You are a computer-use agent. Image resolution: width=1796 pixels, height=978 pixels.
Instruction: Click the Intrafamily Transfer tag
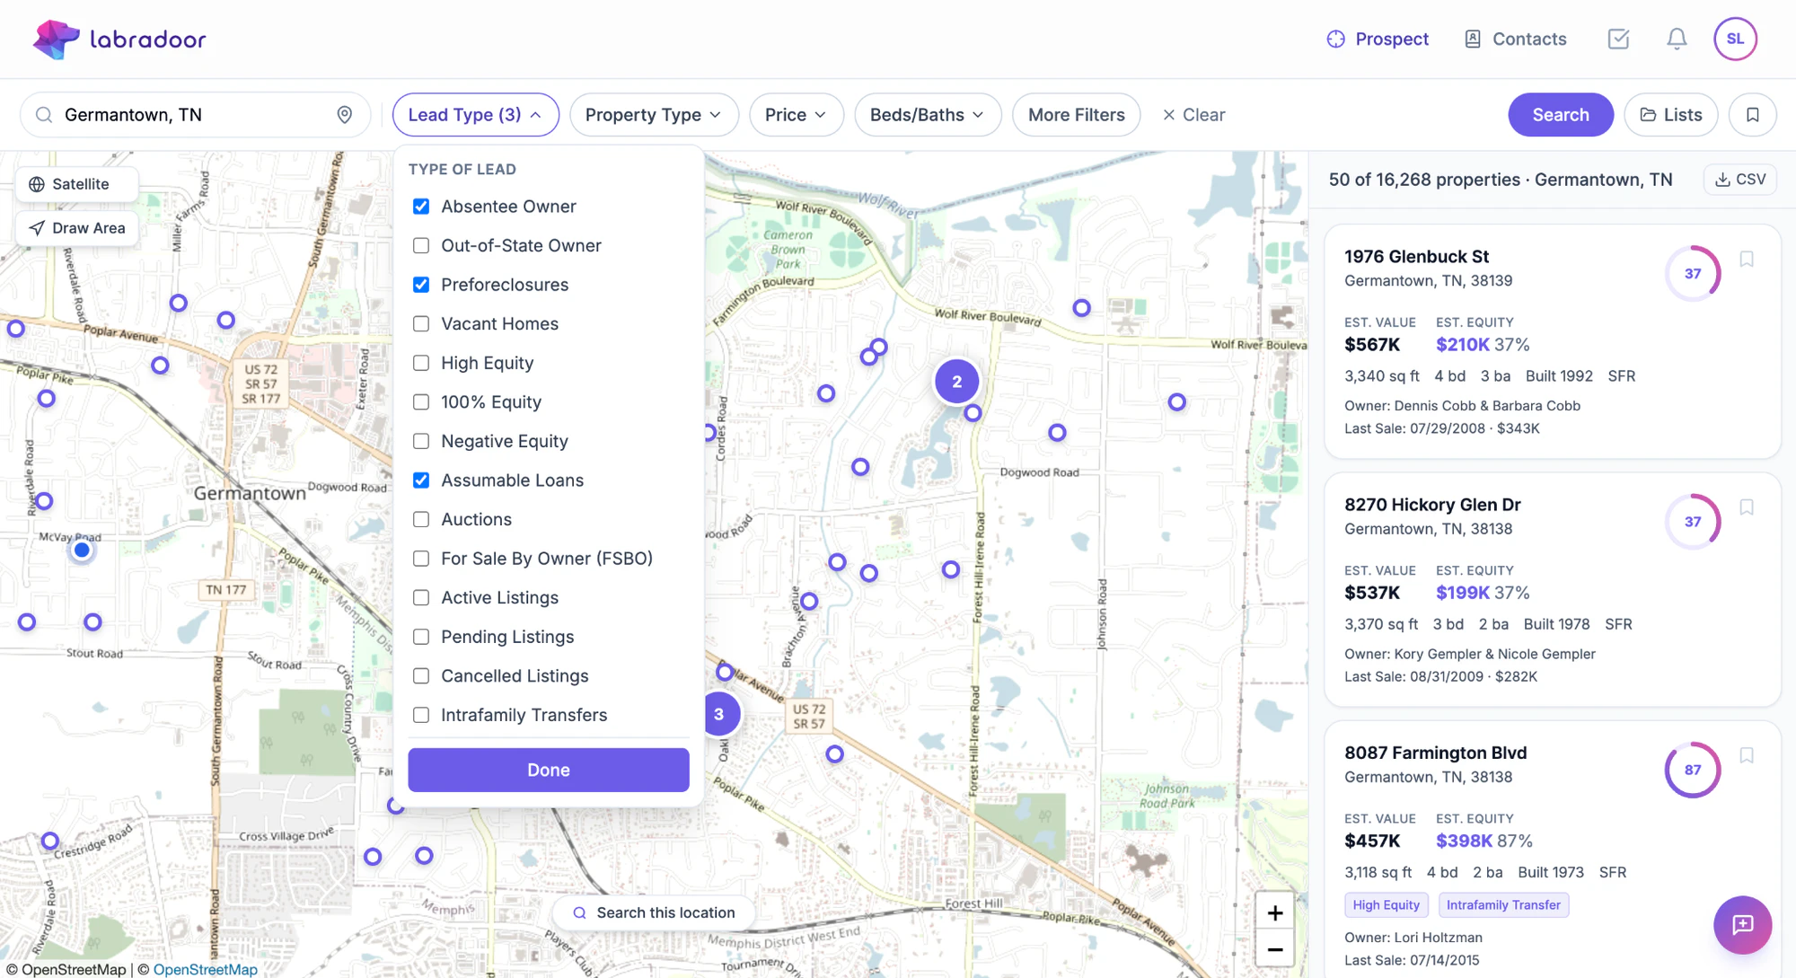(x=1502, y=905)
